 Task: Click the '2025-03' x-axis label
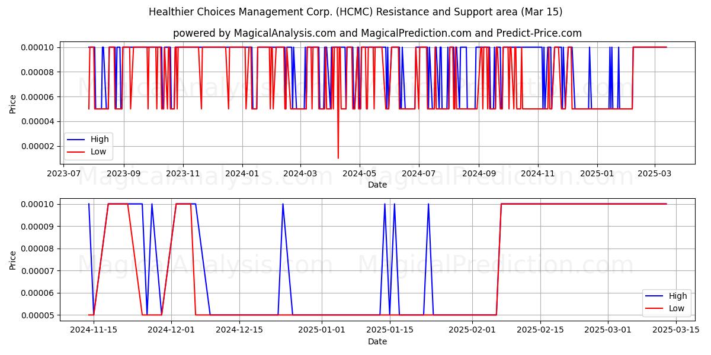tap(655, 175)
